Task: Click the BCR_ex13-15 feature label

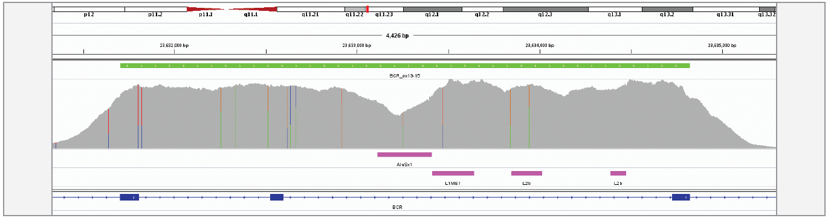Action: [405, 76]
